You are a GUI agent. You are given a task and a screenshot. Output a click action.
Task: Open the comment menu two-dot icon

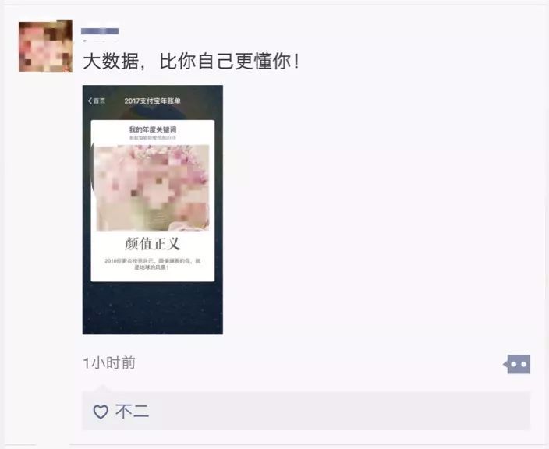pyautogui.click(x=517, y=364)
